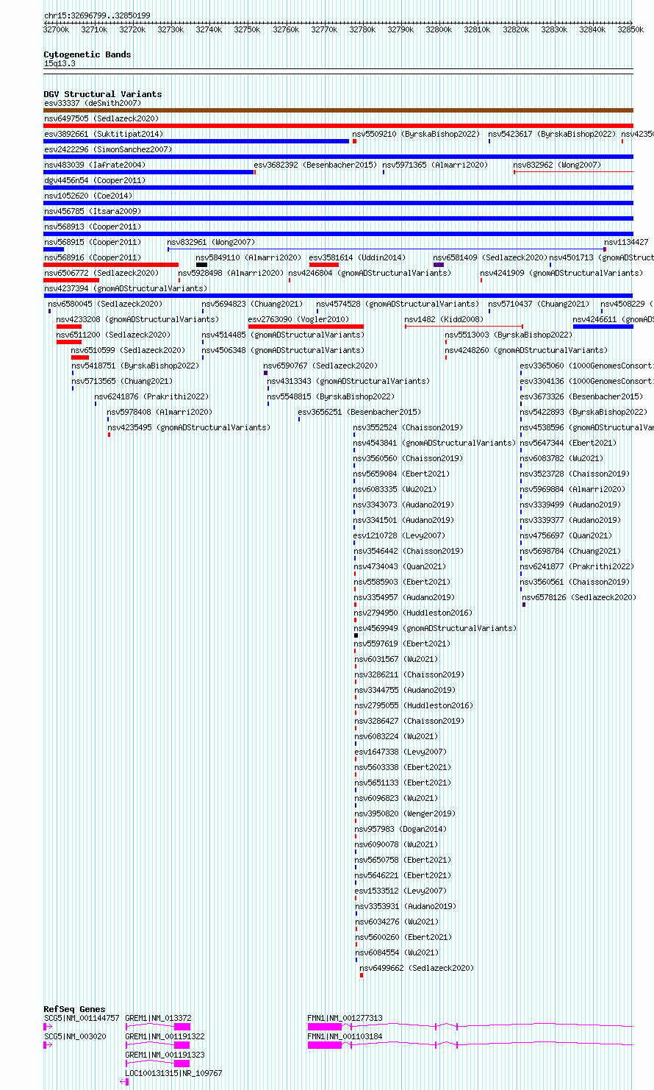Open nsv2794950 (Huddleston2016) variant
This screenshot has width=654, height=1090.
coord(413,613)
